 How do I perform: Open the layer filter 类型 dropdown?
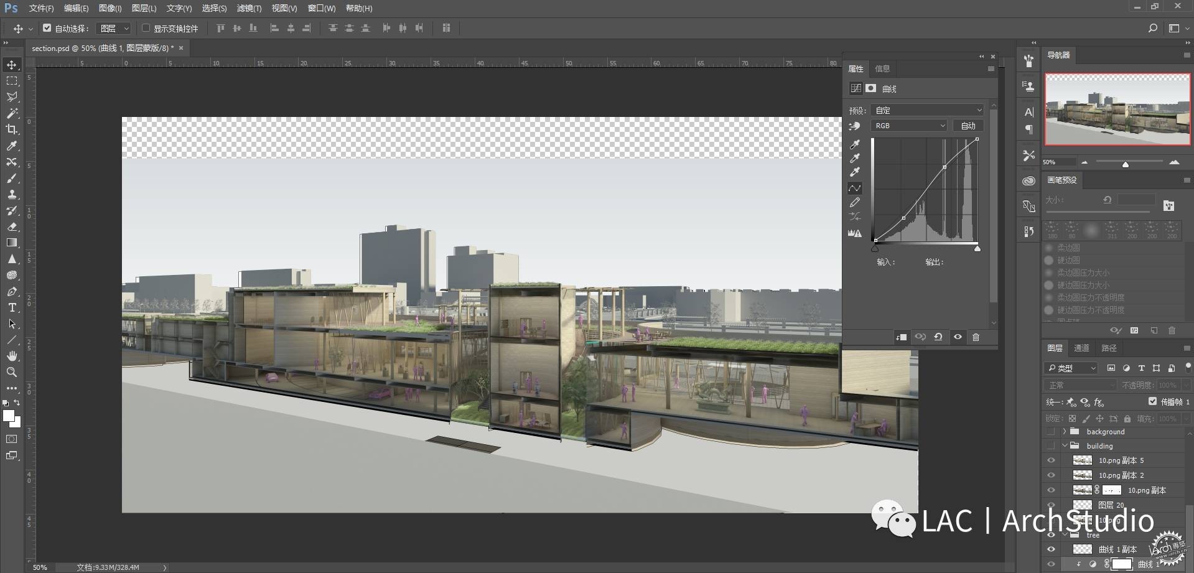[x=1071, y=368]
